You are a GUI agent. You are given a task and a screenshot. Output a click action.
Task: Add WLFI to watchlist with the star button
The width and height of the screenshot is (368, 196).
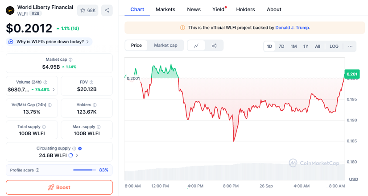(87, 10)
